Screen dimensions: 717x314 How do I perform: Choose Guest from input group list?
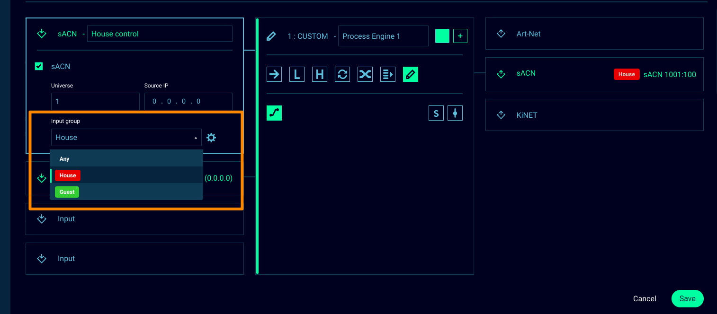67,192
